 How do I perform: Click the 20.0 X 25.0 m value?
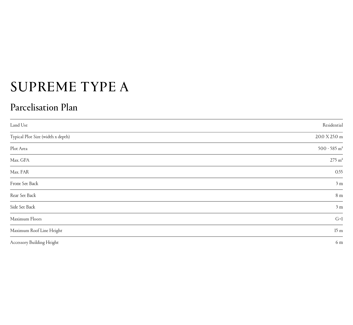329,137
